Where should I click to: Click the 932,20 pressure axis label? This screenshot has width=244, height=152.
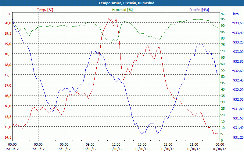pyautogui.click(x=238, y=90)
